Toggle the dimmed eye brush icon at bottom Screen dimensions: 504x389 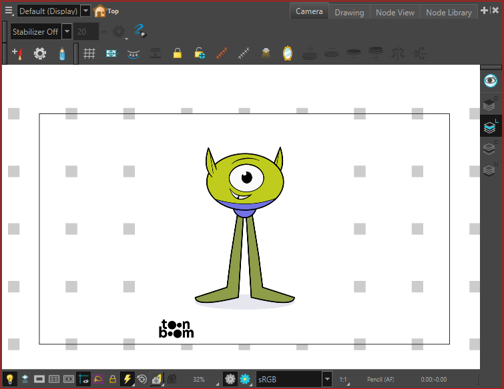(172, 379)
